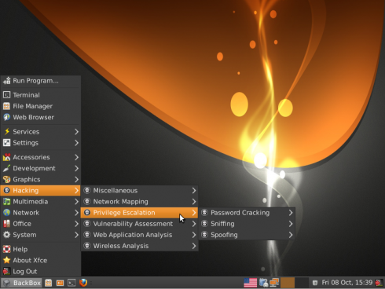Switch to the dark second workspace
385x289 pixels.
point(302,283)
